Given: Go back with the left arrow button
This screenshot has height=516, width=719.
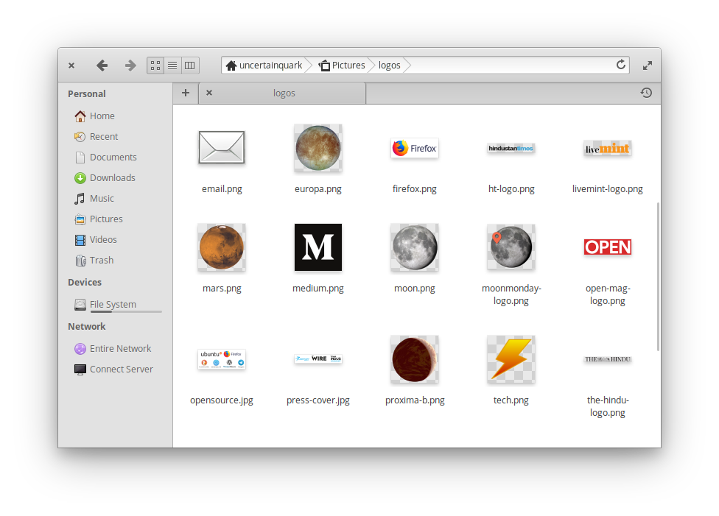Looking at the screenshot, I should (102, 66).
